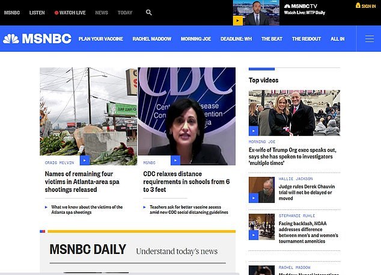Click the MSNBC Daily banner title
This screenshot has height=275, width=381.
pyautogui.click(x=88, y=250)
